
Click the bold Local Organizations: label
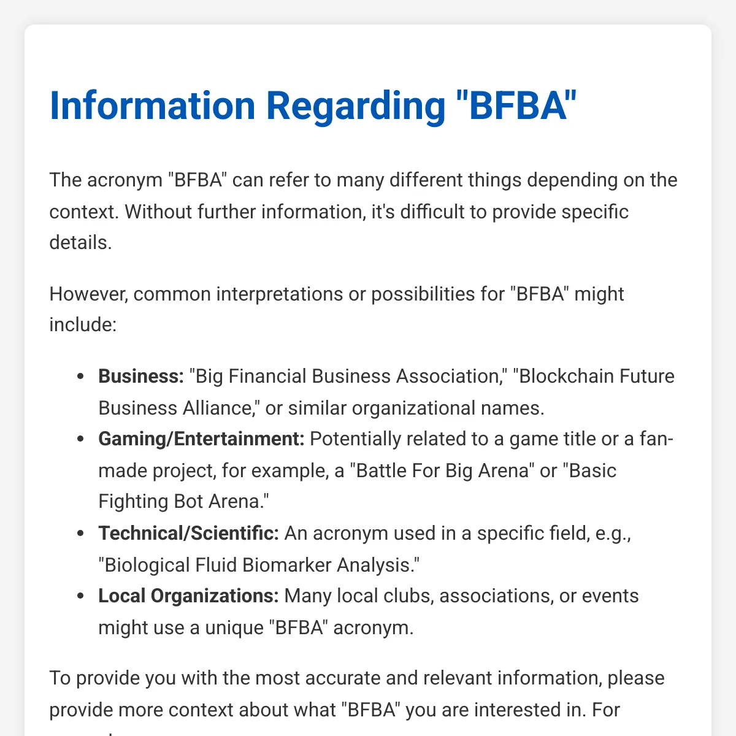(x=188, y=596)
